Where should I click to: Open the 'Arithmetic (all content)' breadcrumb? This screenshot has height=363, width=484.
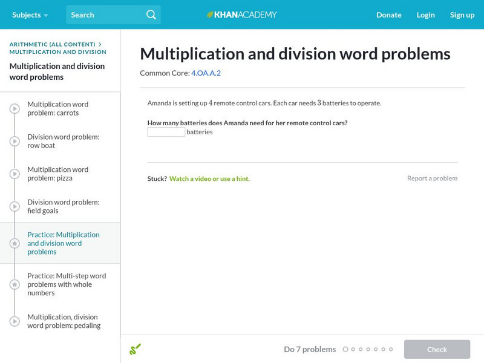(x=51, y=44)
